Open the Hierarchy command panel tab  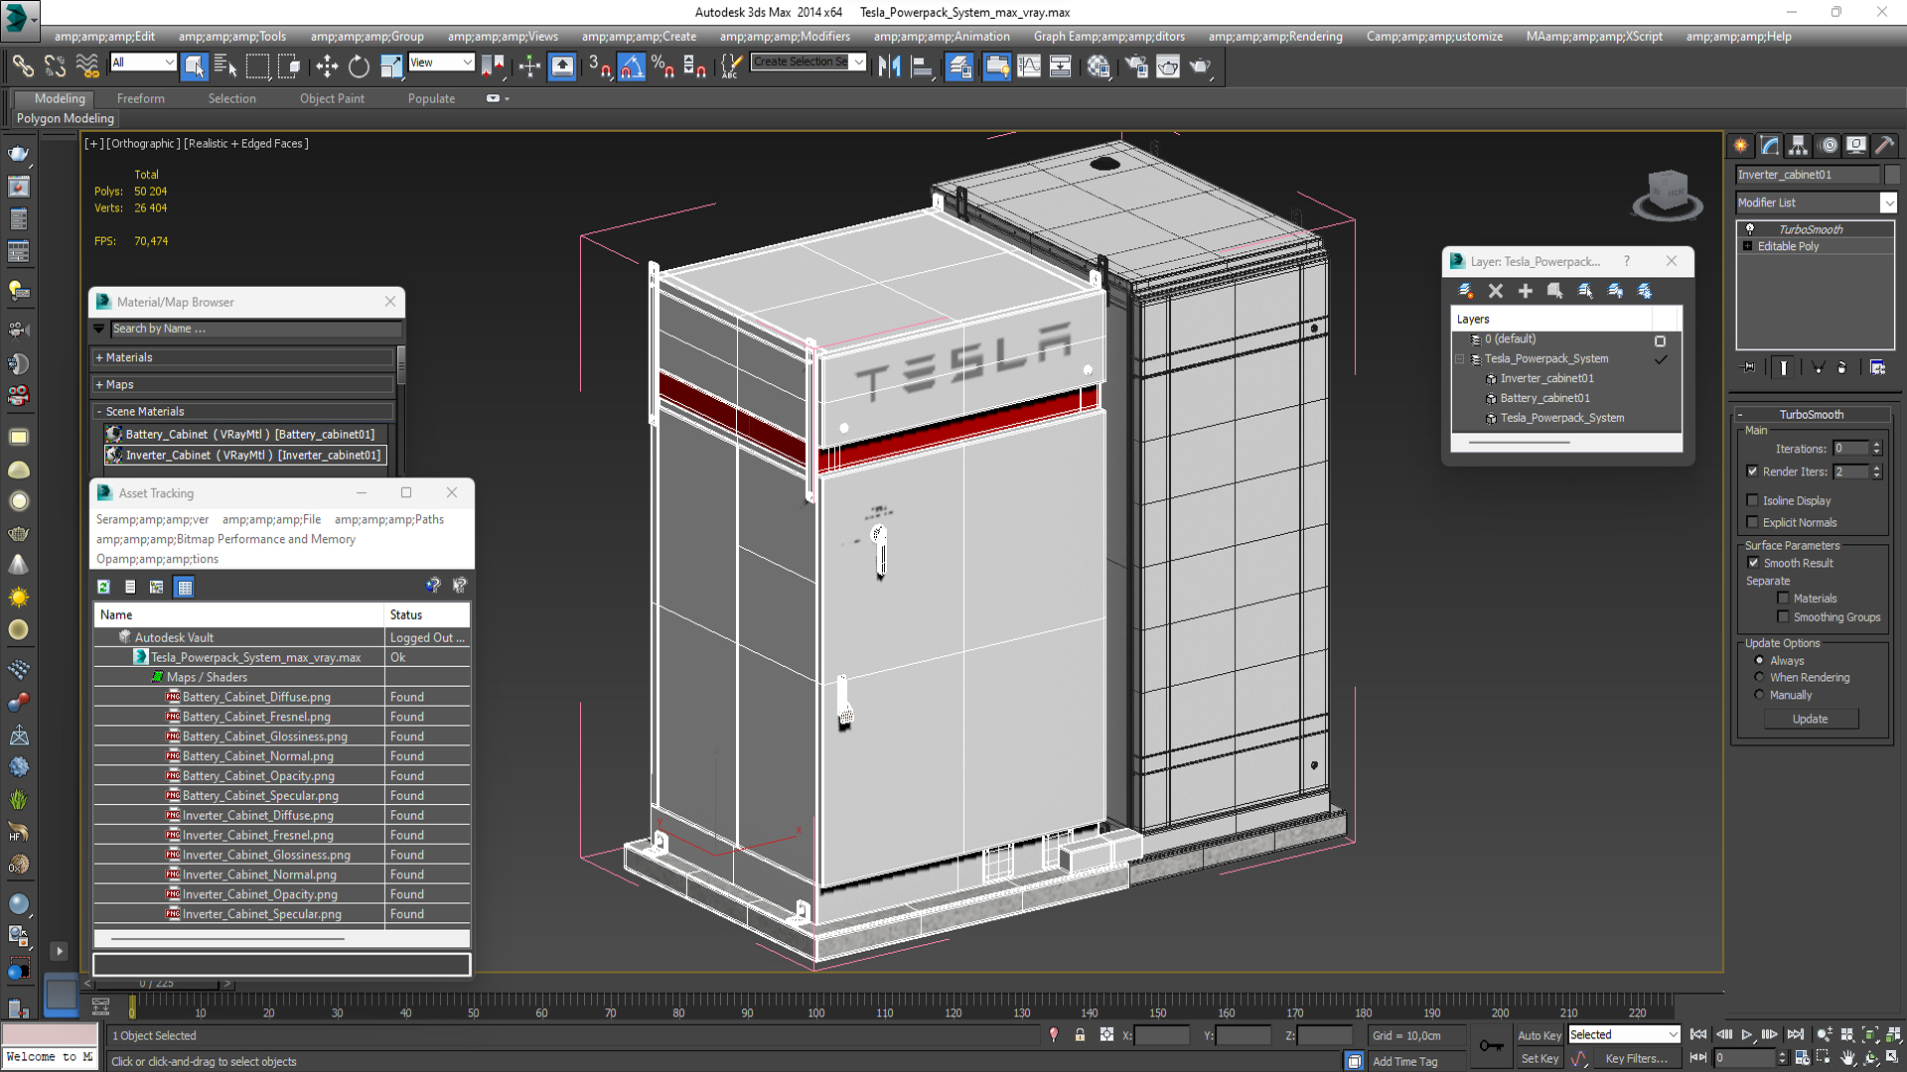(1798, 146)
